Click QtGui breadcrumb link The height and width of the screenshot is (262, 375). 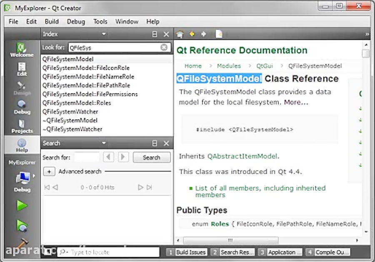pyautogui.click(x=265, y=66)
